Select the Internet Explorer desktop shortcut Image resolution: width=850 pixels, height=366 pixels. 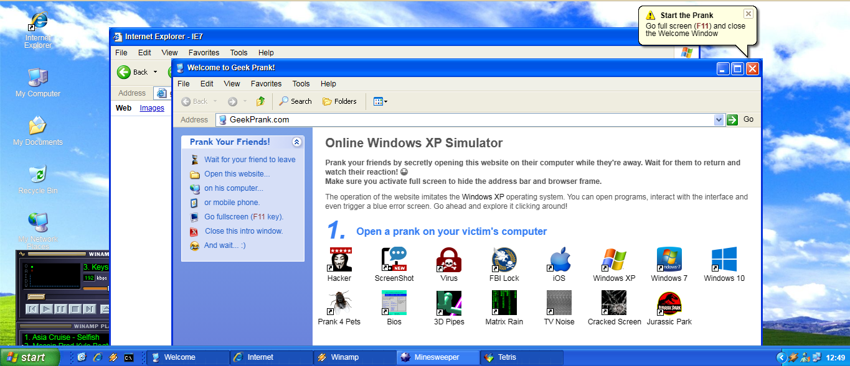point(38,30)
